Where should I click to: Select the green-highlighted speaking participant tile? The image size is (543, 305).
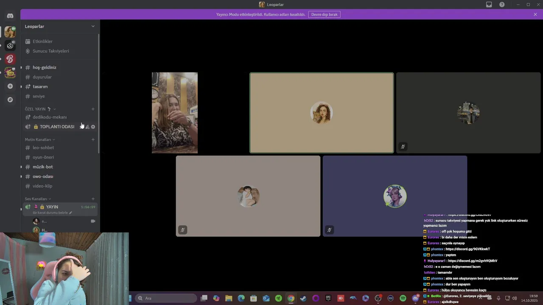pyautogui.click(x=322, y=113)
